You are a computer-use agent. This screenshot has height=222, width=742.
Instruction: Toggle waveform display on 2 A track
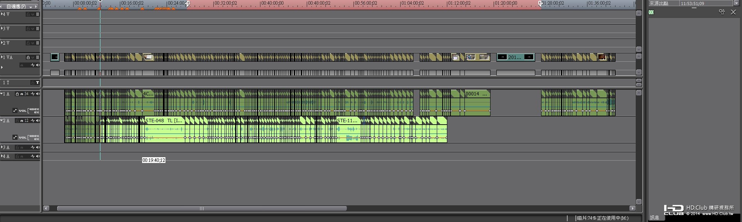click(33, 121)
